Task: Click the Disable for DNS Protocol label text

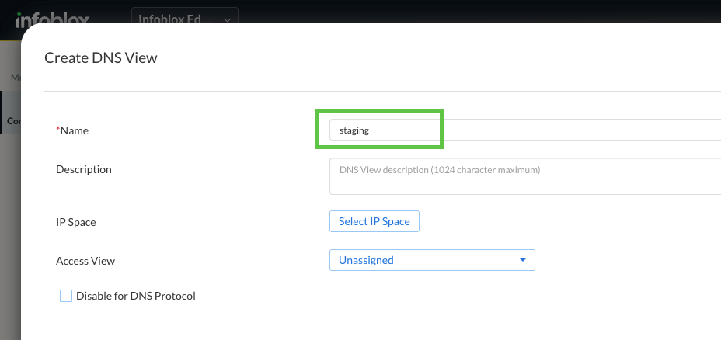Action: click(x=135, y=296)
